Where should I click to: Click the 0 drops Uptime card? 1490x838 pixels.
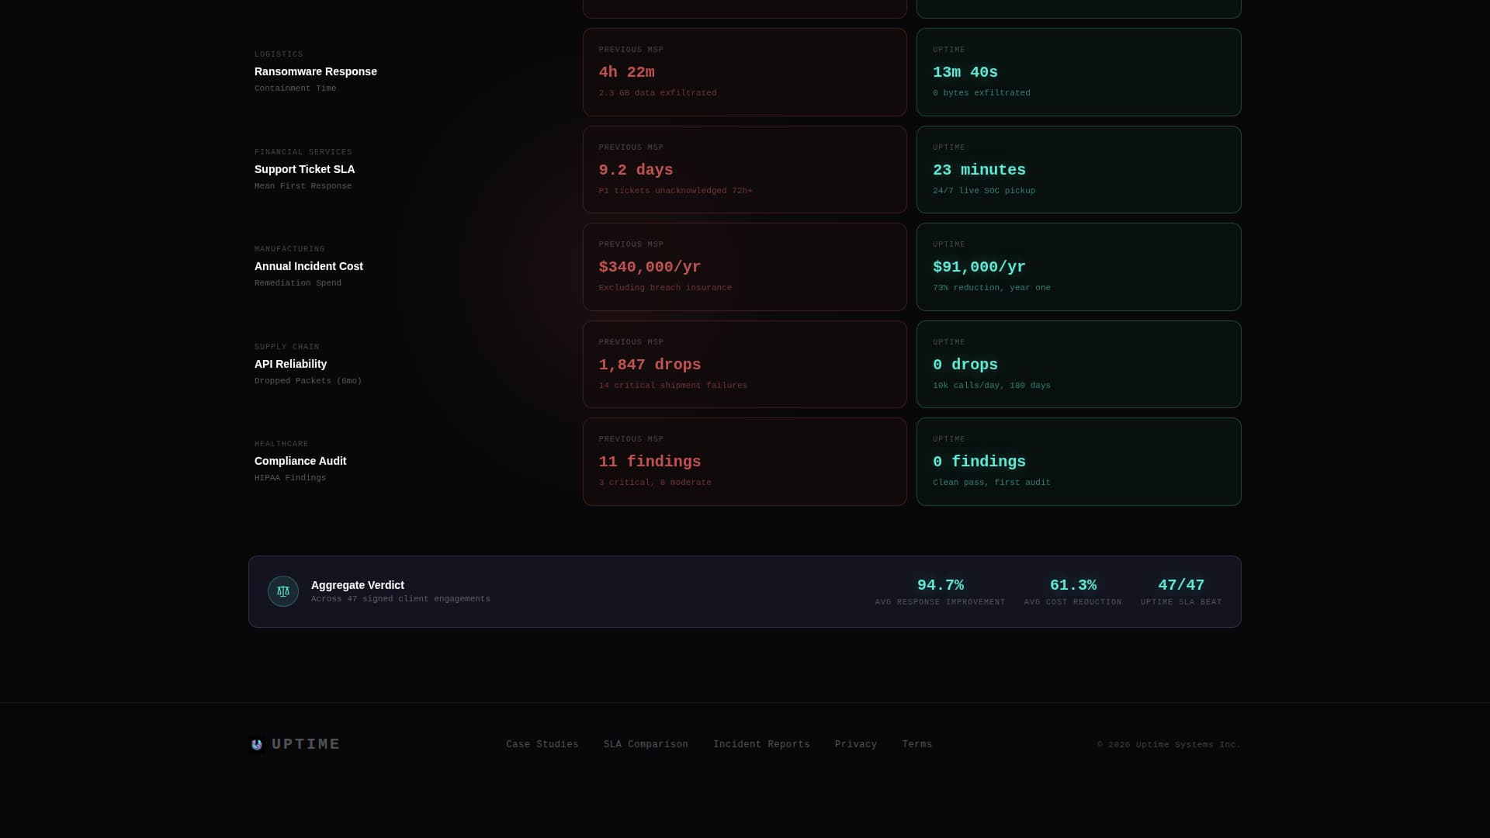(x=1079, y=365)
